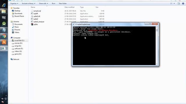Toggle the preview pane icon
This screenshot has height=104, width=186.
pos(178,3)
